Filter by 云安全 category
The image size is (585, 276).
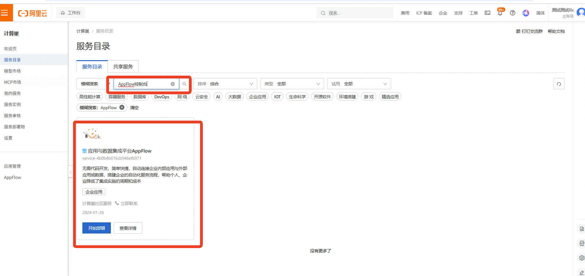click(202, 97)
